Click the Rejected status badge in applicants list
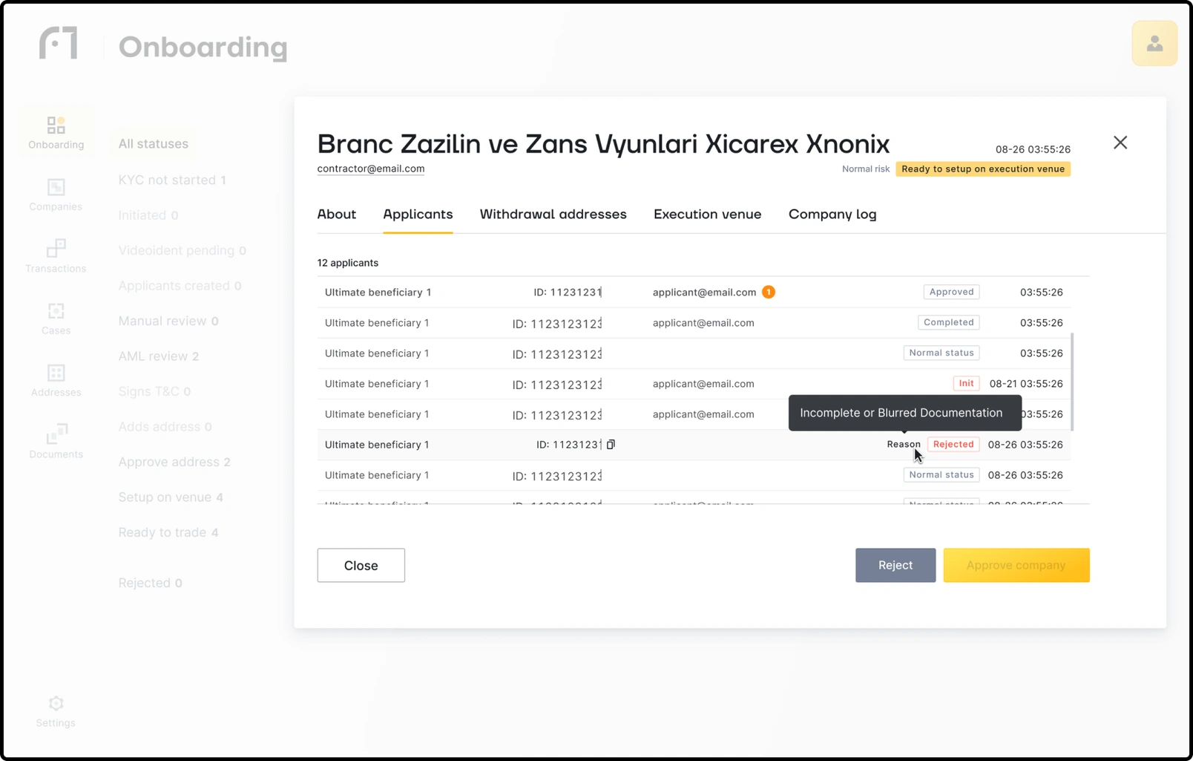Viewport: 1193px width, 761px height. point(953,444)
